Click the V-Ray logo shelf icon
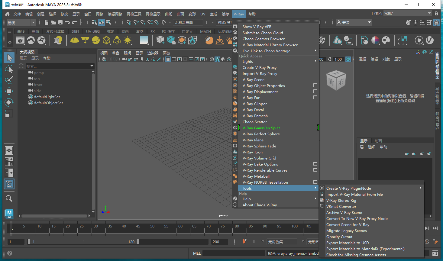The width and height of the screenshot is (443, 261). (429, 40)
